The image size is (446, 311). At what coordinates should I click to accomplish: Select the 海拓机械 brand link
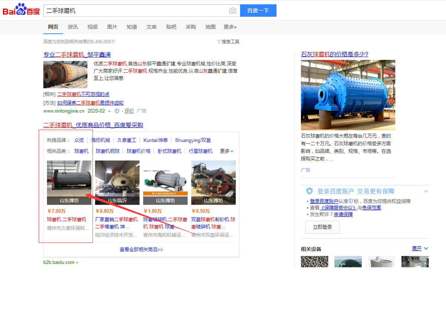click(101, 140)
